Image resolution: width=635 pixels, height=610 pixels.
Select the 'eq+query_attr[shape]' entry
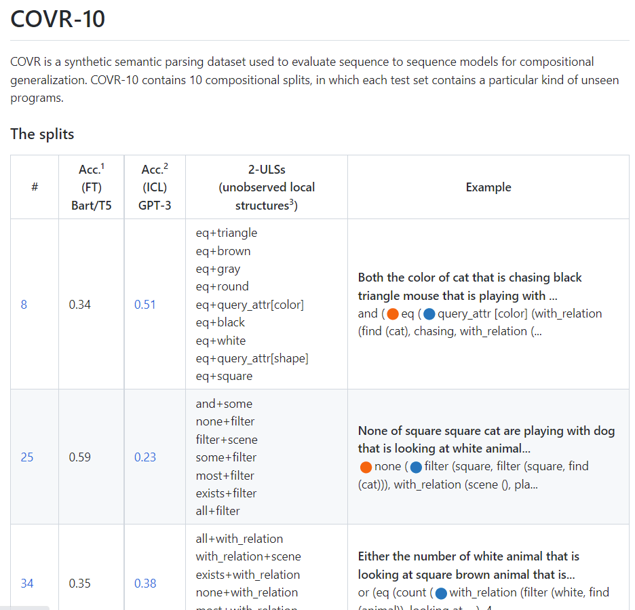tap(252, 358)
